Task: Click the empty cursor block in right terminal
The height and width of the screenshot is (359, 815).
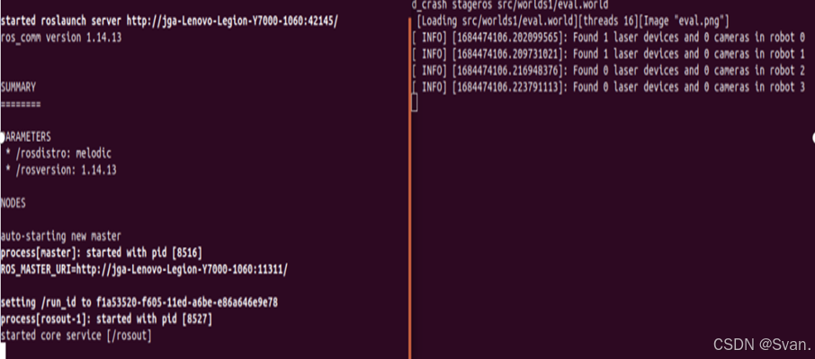Action: coord(415,104)
